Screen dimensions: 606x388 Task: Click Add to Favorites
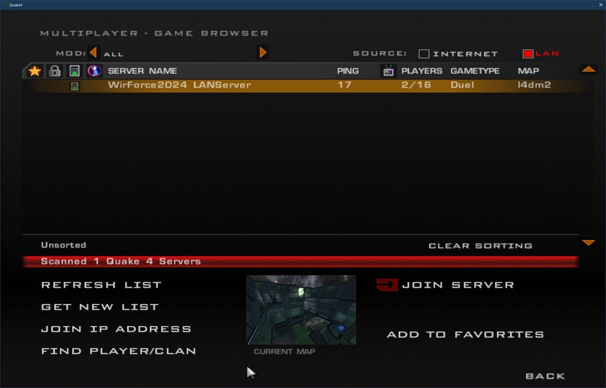click(x=465, y=334)
